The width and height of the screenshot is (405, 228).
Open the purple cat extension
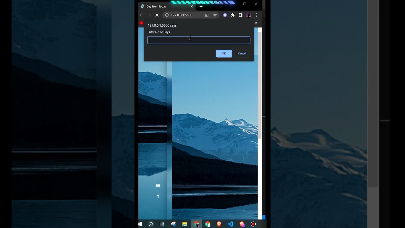(225, 15)
